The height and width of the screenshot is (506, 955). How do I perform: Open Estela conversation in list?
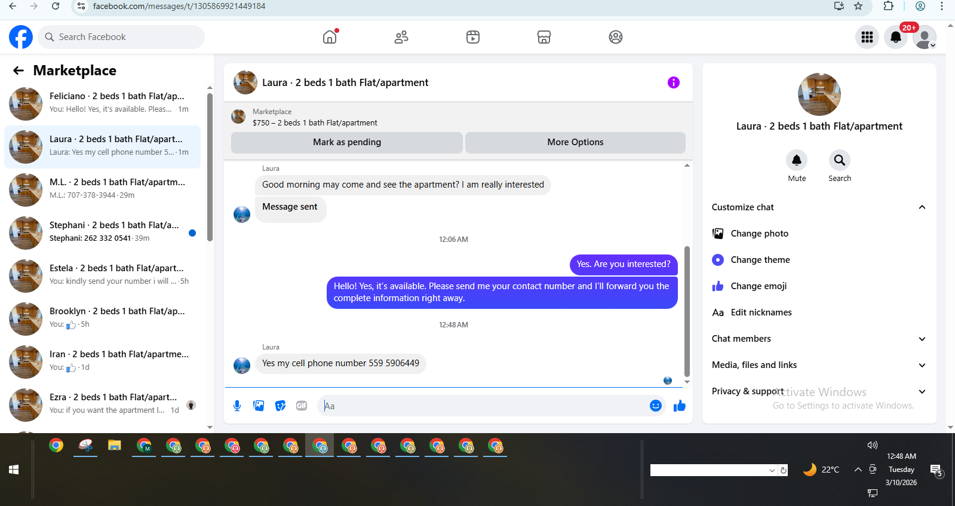click(x=103, y=276)
